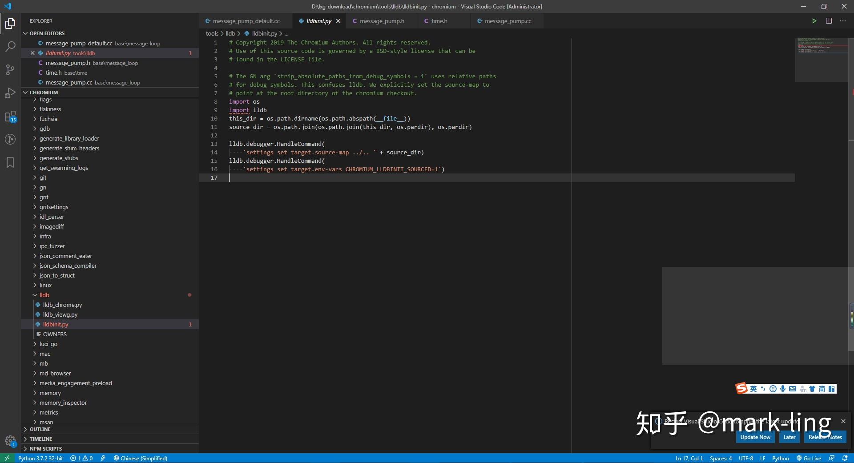Screen dimensions: 854x463
Task: Change language mode from Python
Action: pos(780,458)
